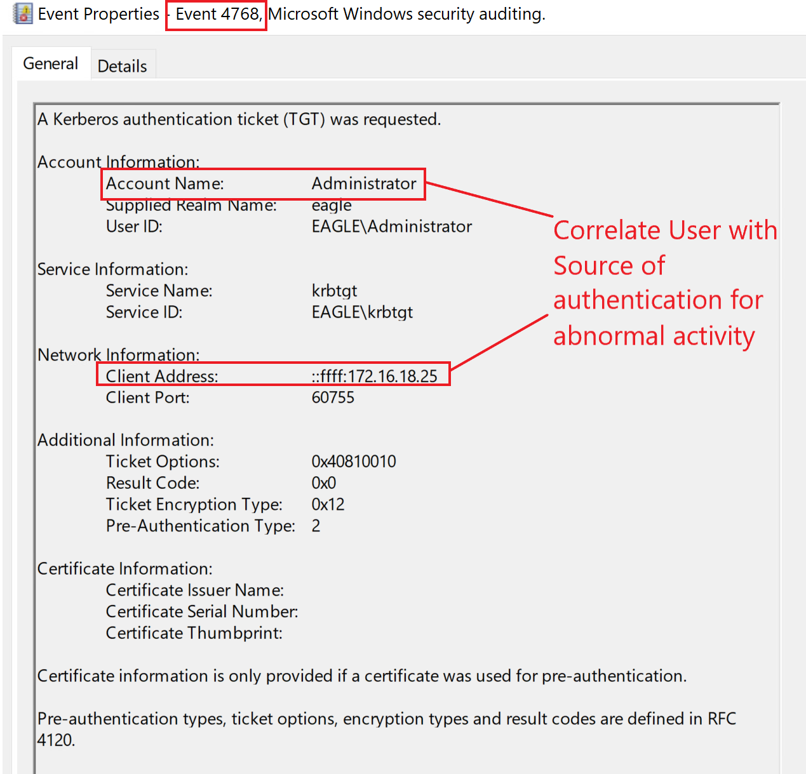
Task: Click the Client Port value 60755
Action: [333, 397]
